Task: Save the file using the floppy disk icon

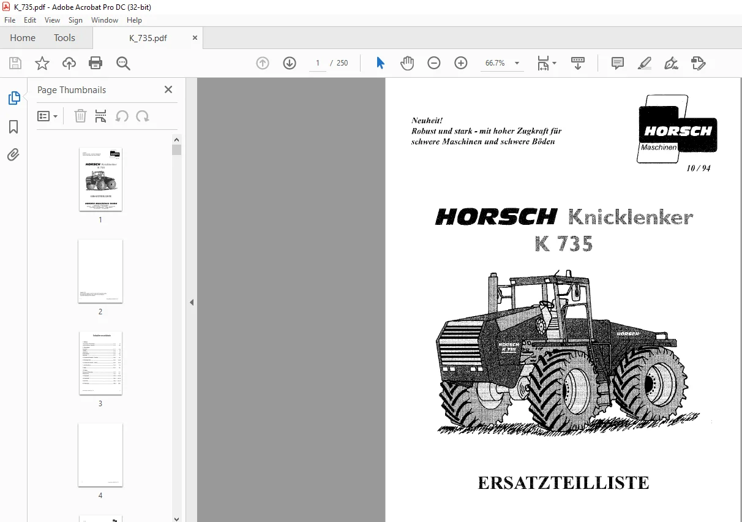Action: (x=15, y=63)
